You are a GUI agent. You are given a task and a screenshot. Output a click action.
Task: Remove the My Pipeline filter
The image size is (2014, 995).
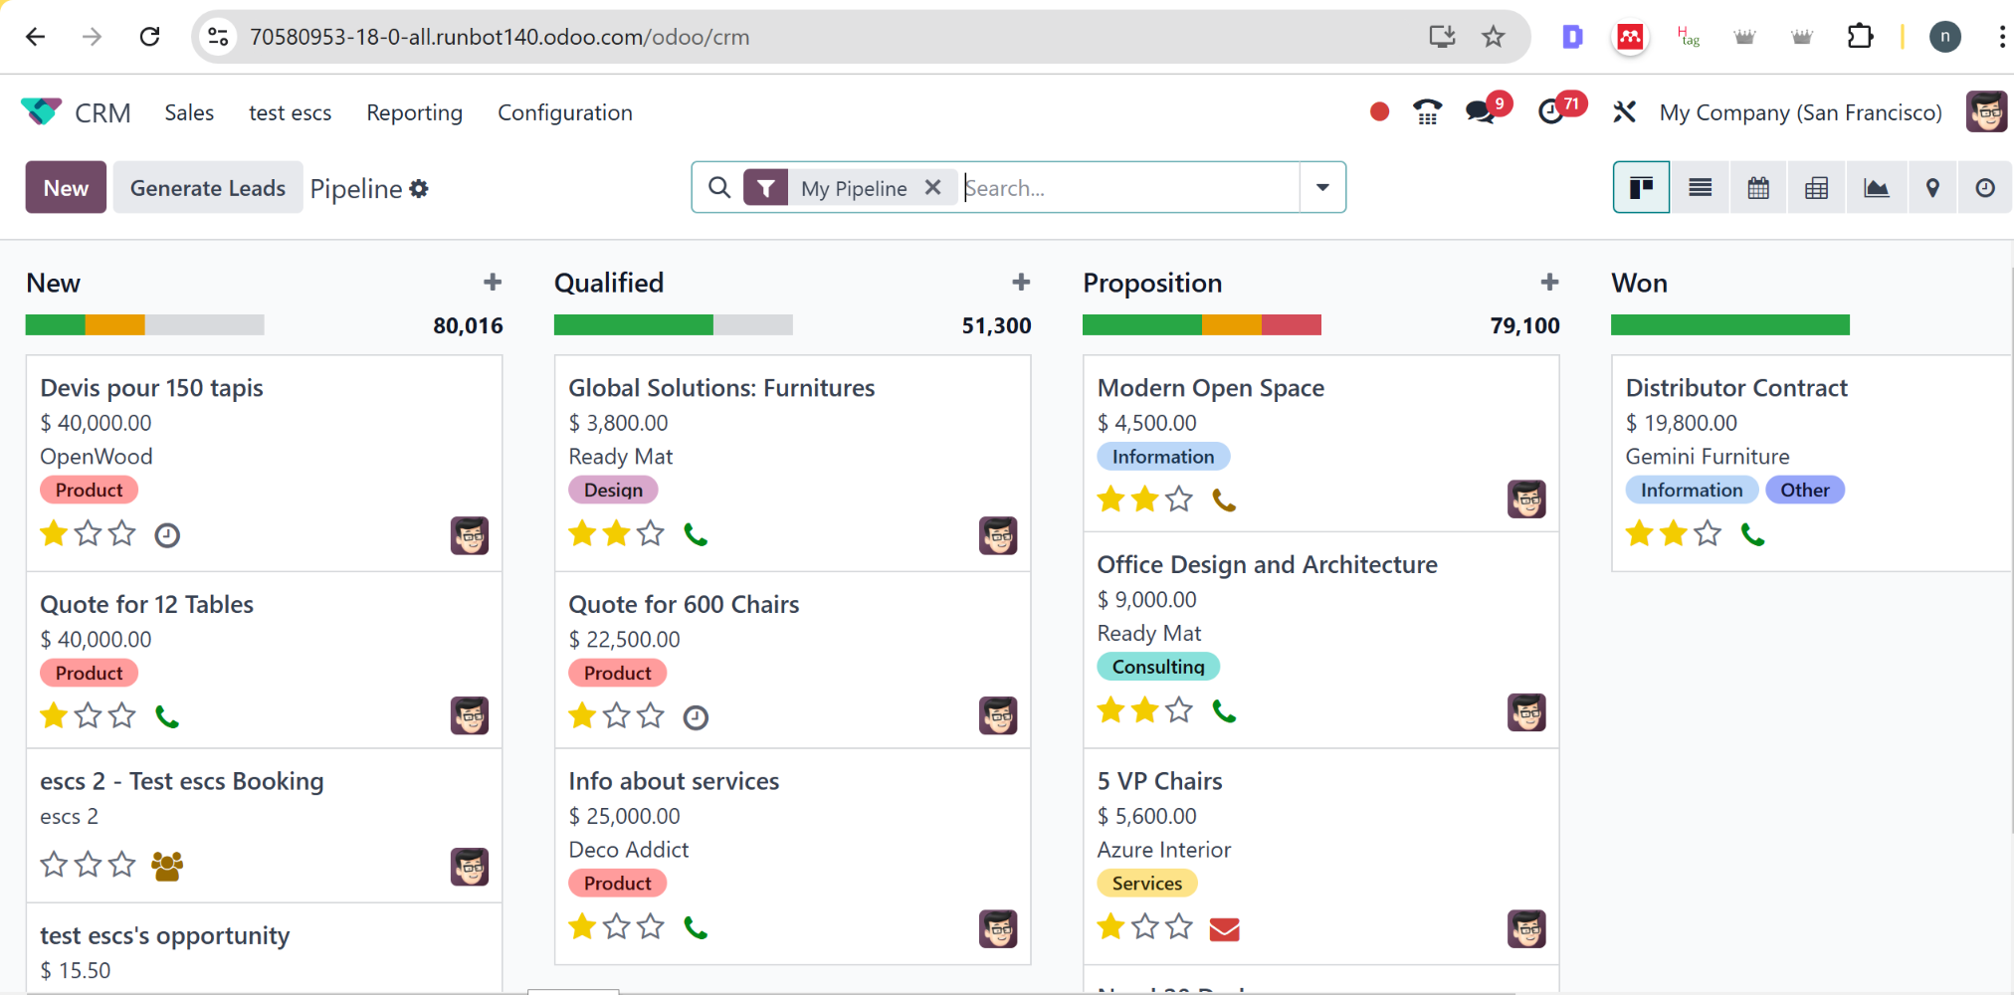932,187
